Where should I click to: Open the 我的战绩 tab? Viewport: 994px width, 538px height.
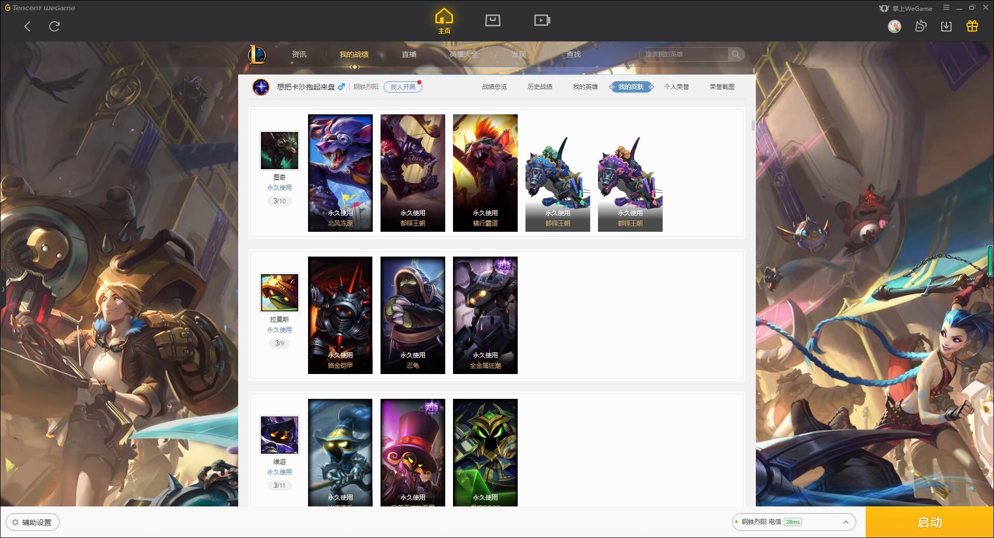tap(354, 54)
